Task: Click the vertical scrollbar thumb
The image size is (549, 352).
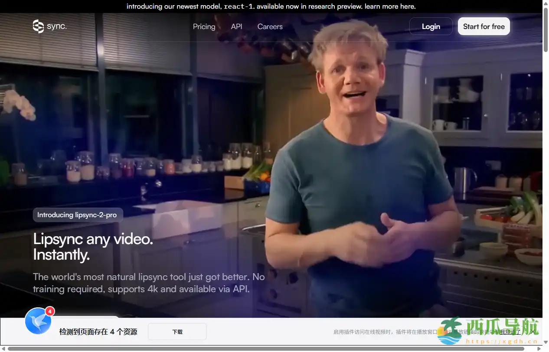Action: click(x=546, y=30)
